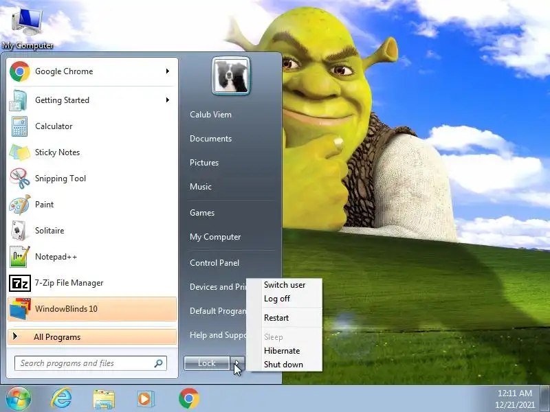Screen dimensions: 550x412
Task: Launch Calculator via its icon
Action: pyautogui.click(x=19, y=126)
